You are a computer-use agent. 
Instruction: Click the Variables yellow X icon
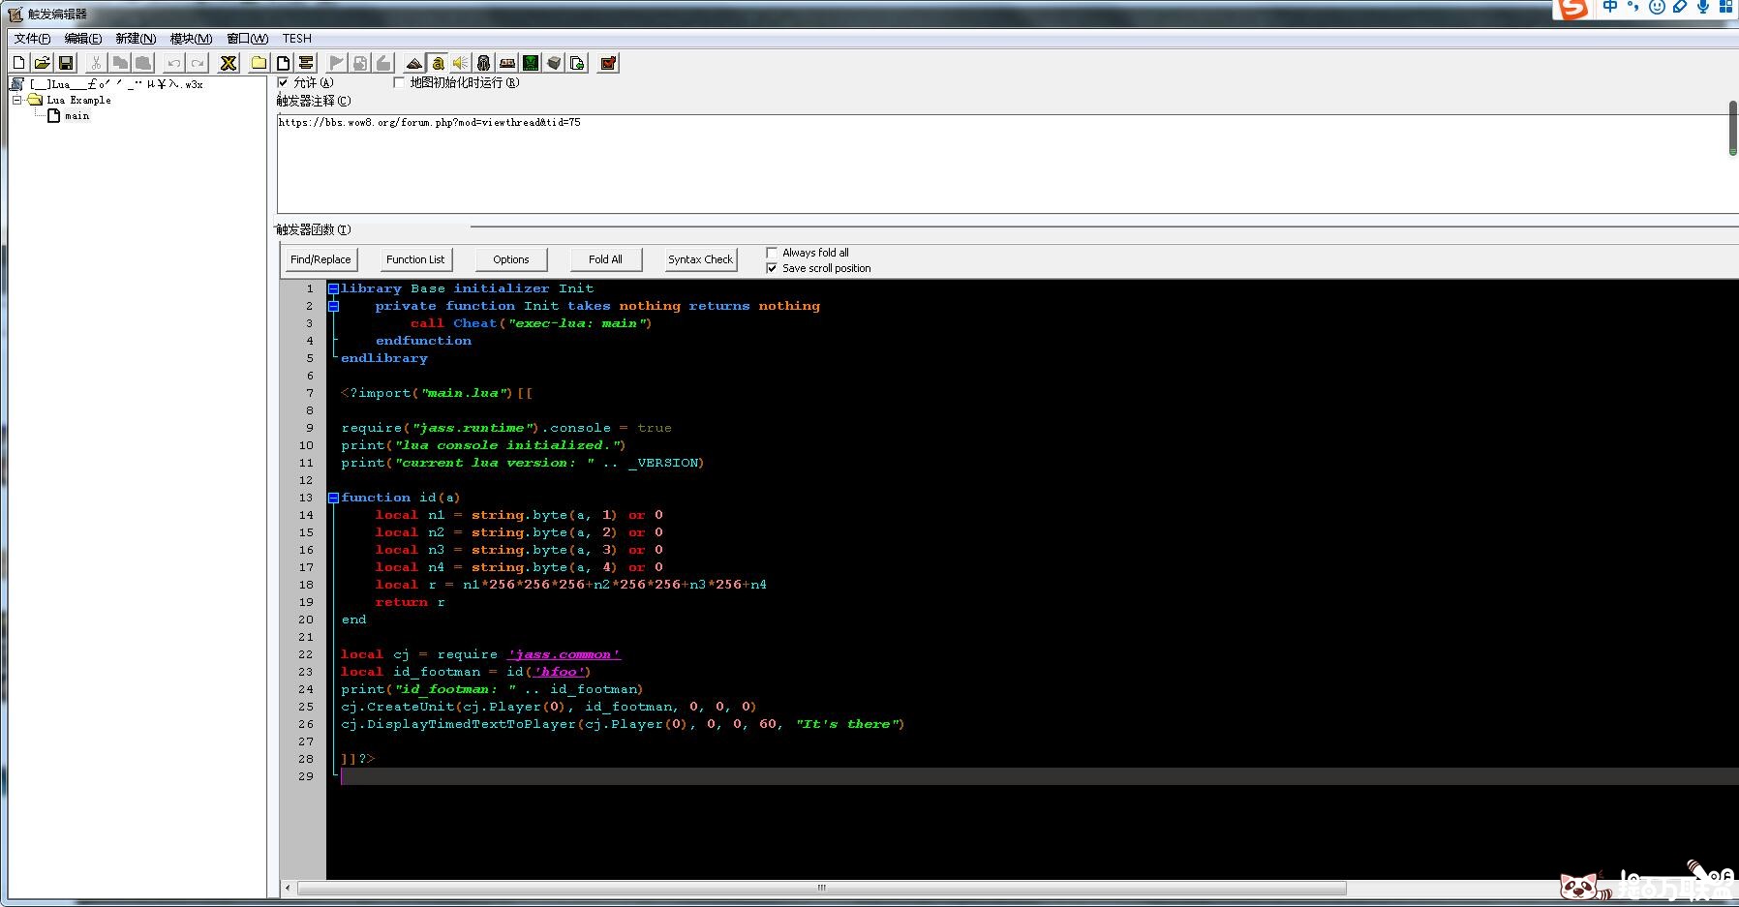coord(229,63)
